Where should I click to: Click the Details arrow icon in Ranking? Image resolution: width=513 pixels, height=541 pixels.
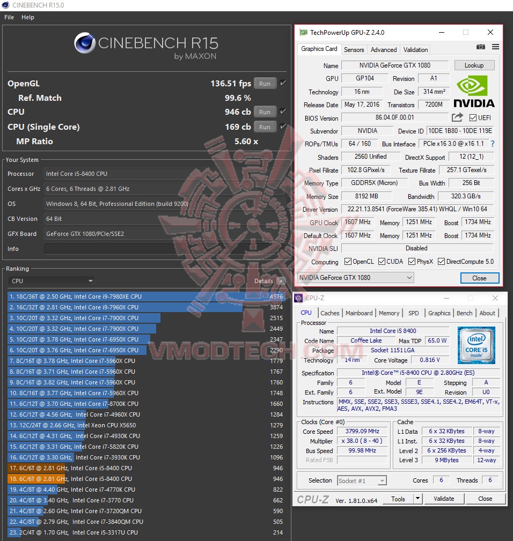coord(281,281)
